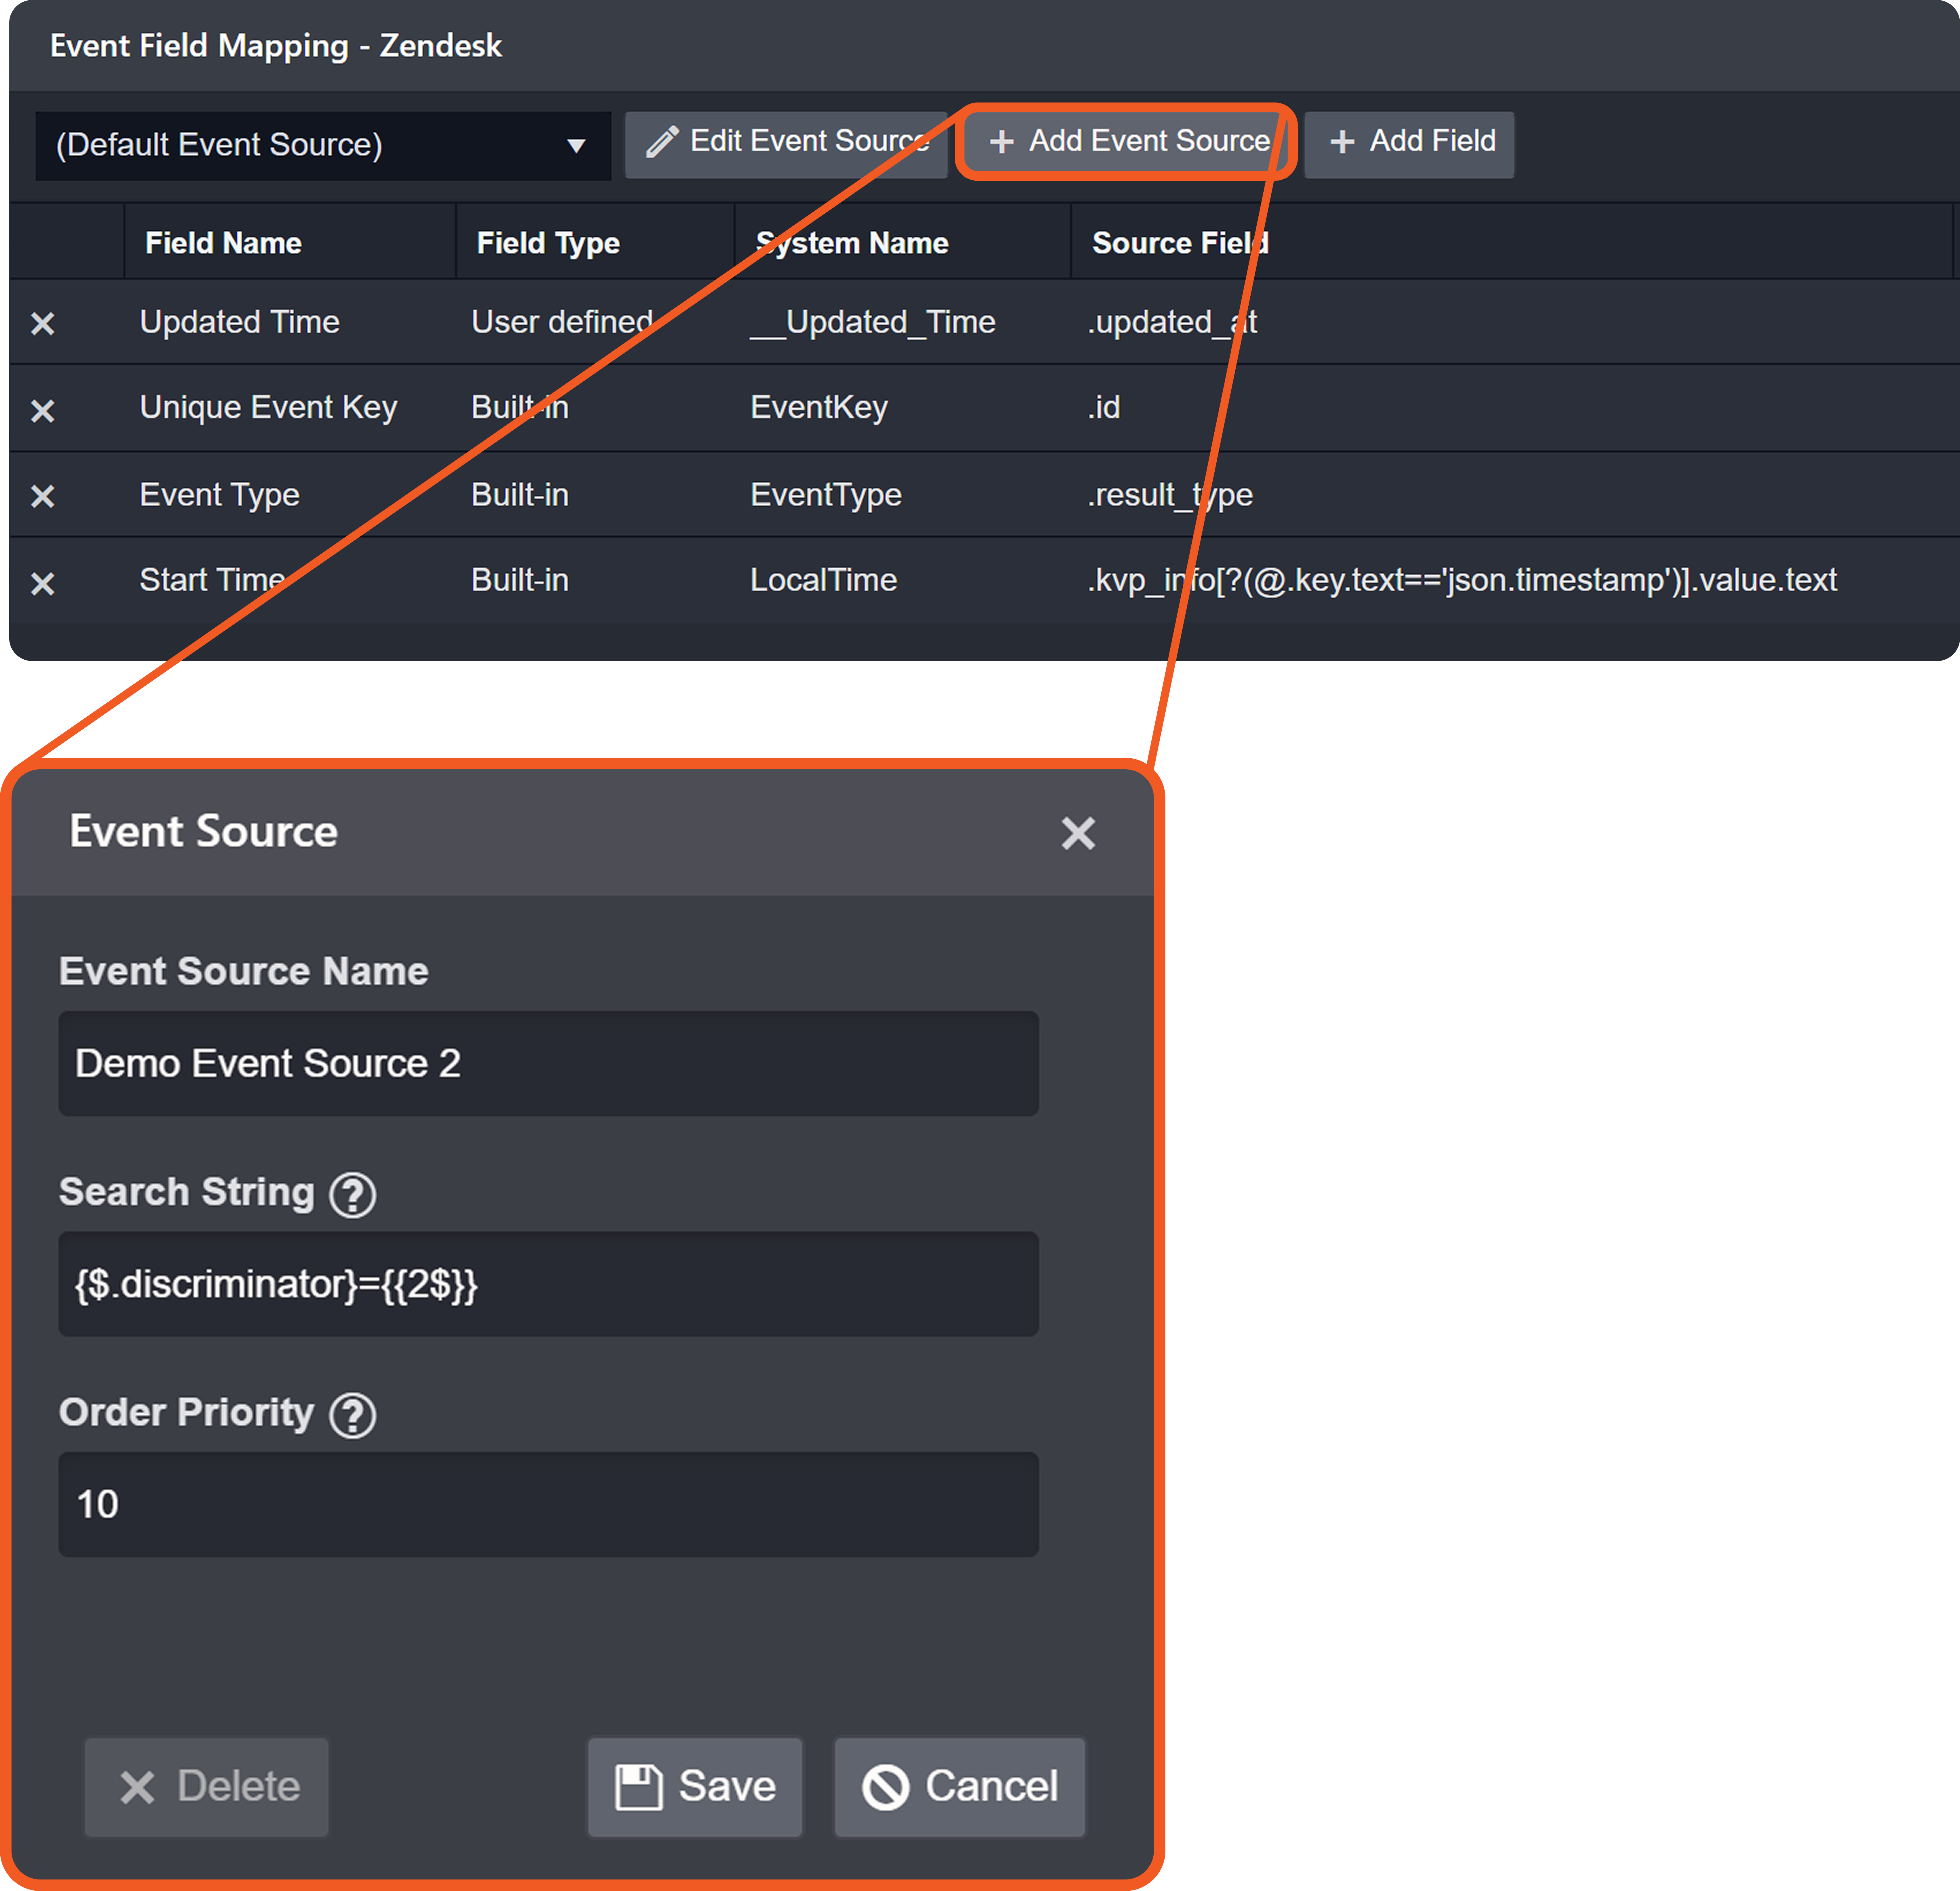This screenshot has width=1960, height=1891.
Task: Click into the Search String input
Action: point(548,1284)
